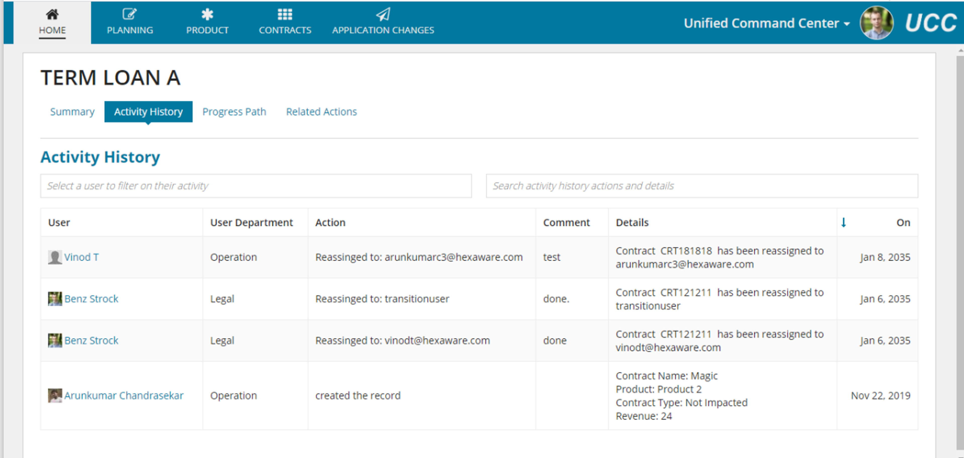
Task: Switch to the Summary tab
Action: pos(72,112)
